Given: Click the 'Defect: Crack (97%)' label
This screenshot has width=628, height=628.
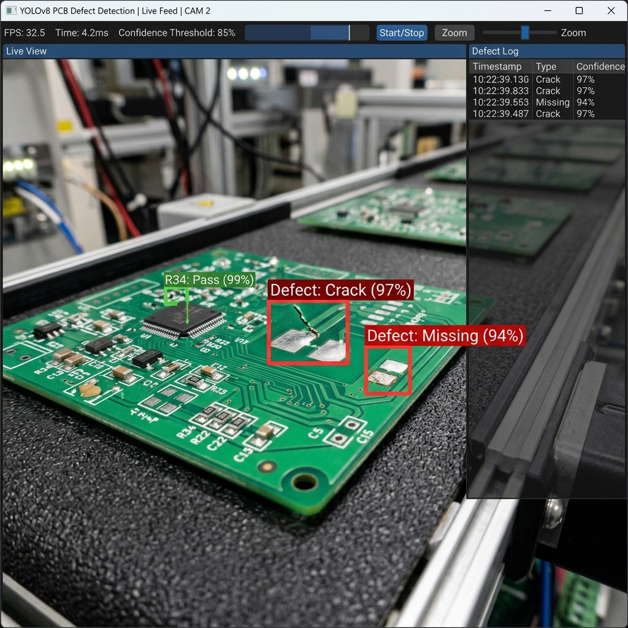Looking at the screenshot, I should point(340,290).
